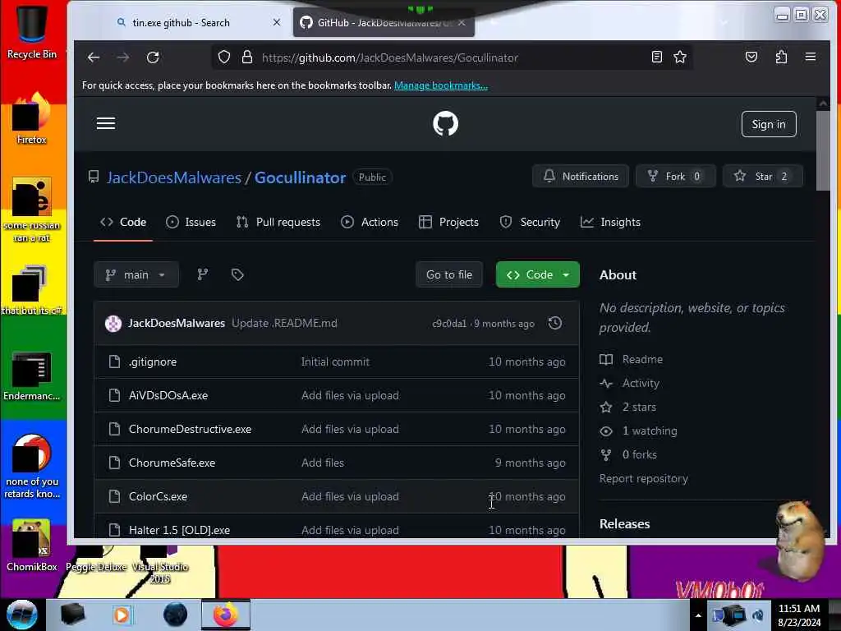This screenshot has width=841, height=631.
Task: Click the page vertical scrollbar thumb
Action: click(x=823, y=150)
